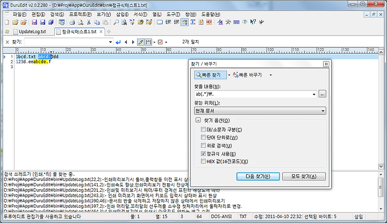
Task: Uncheck the use regex (정규식 사용) checkbox
Action: (203, 154)
